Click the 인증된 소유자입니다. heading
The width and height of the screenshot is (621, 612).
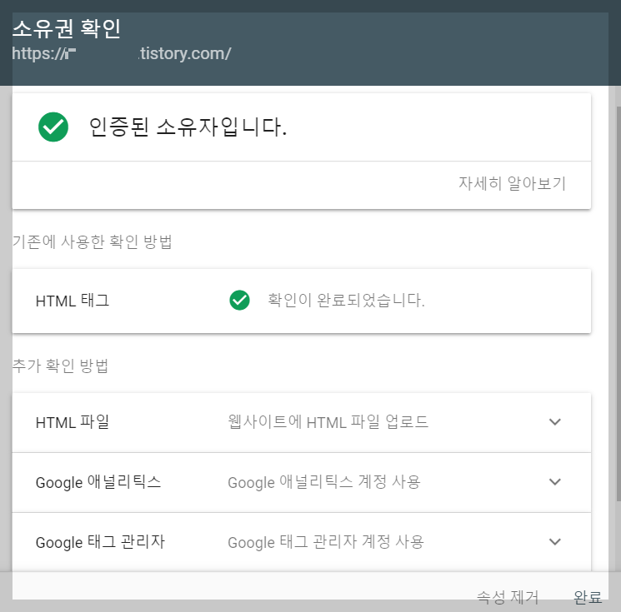[188, 127]
